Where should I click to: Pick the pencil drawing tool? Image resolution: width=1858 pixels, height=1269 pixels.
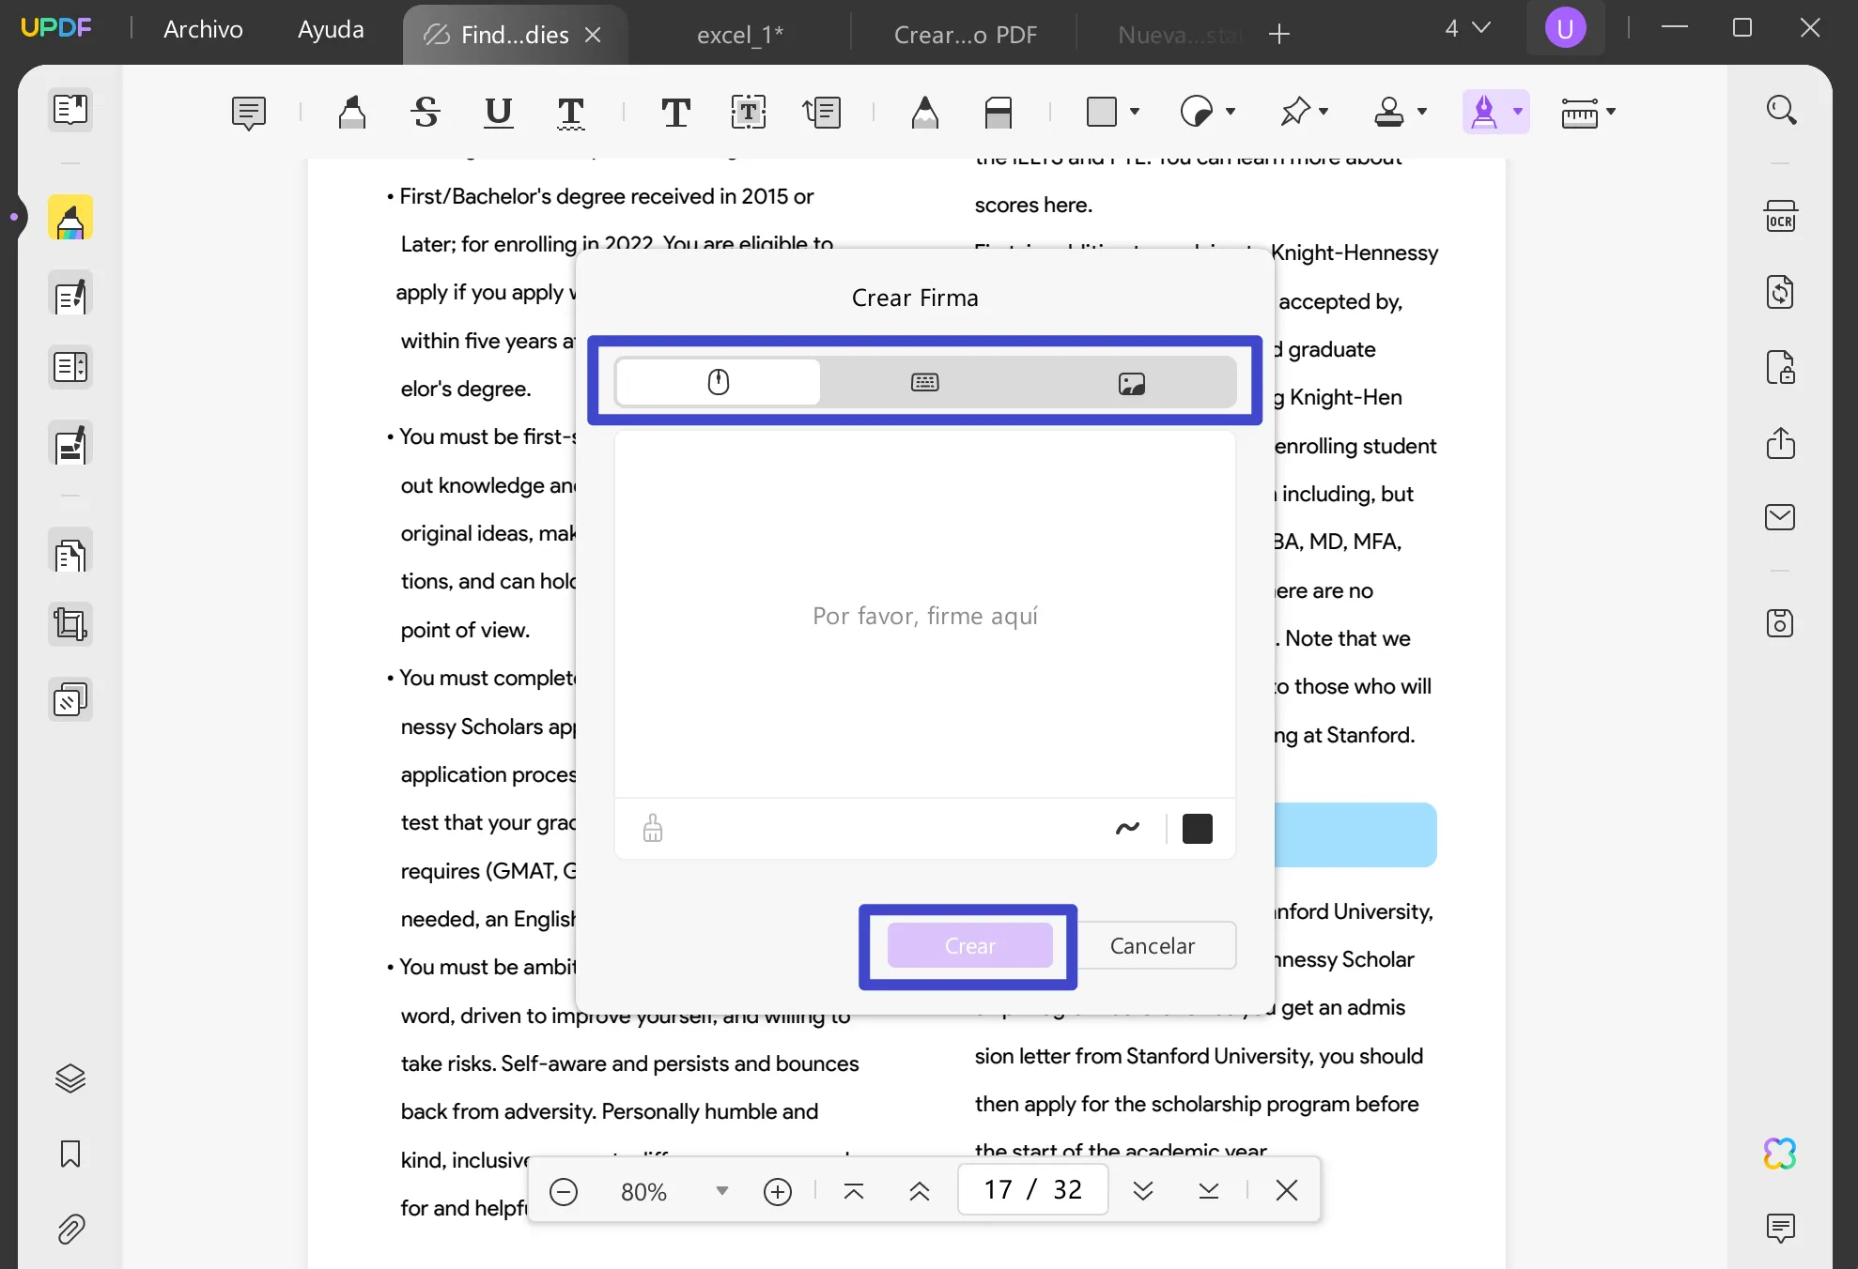(x=925, y=113)
